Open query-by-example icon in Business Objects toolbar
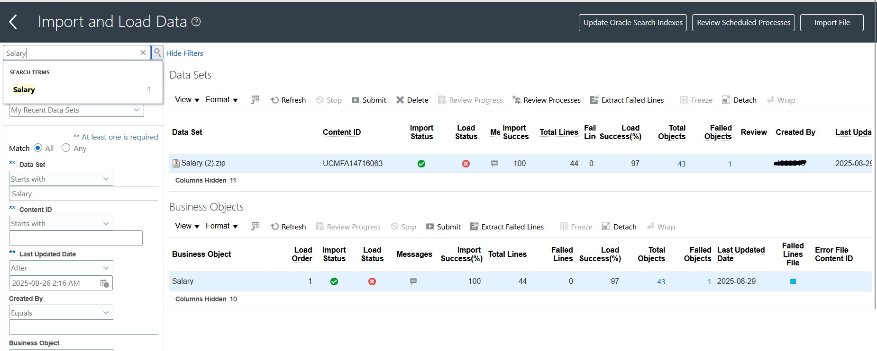This screenshot has width=877, height=351. [x=256, y=226]
